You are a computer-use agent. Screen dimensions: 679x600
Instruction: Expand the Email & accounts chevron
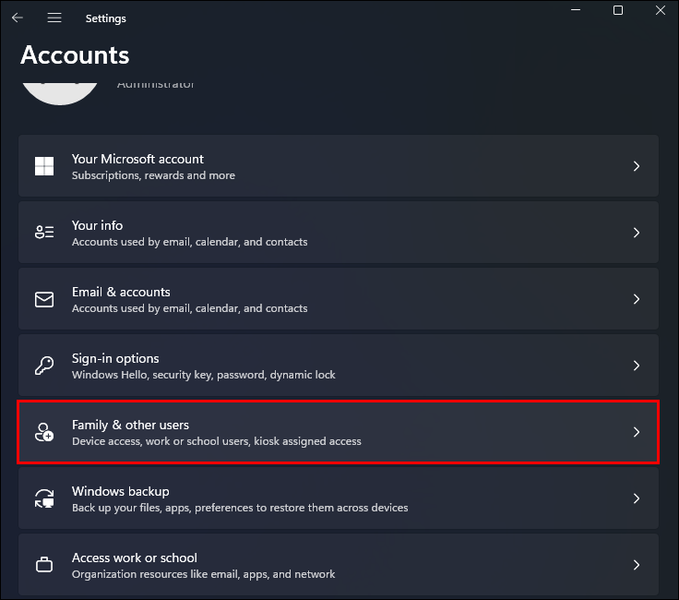(637, 299)
